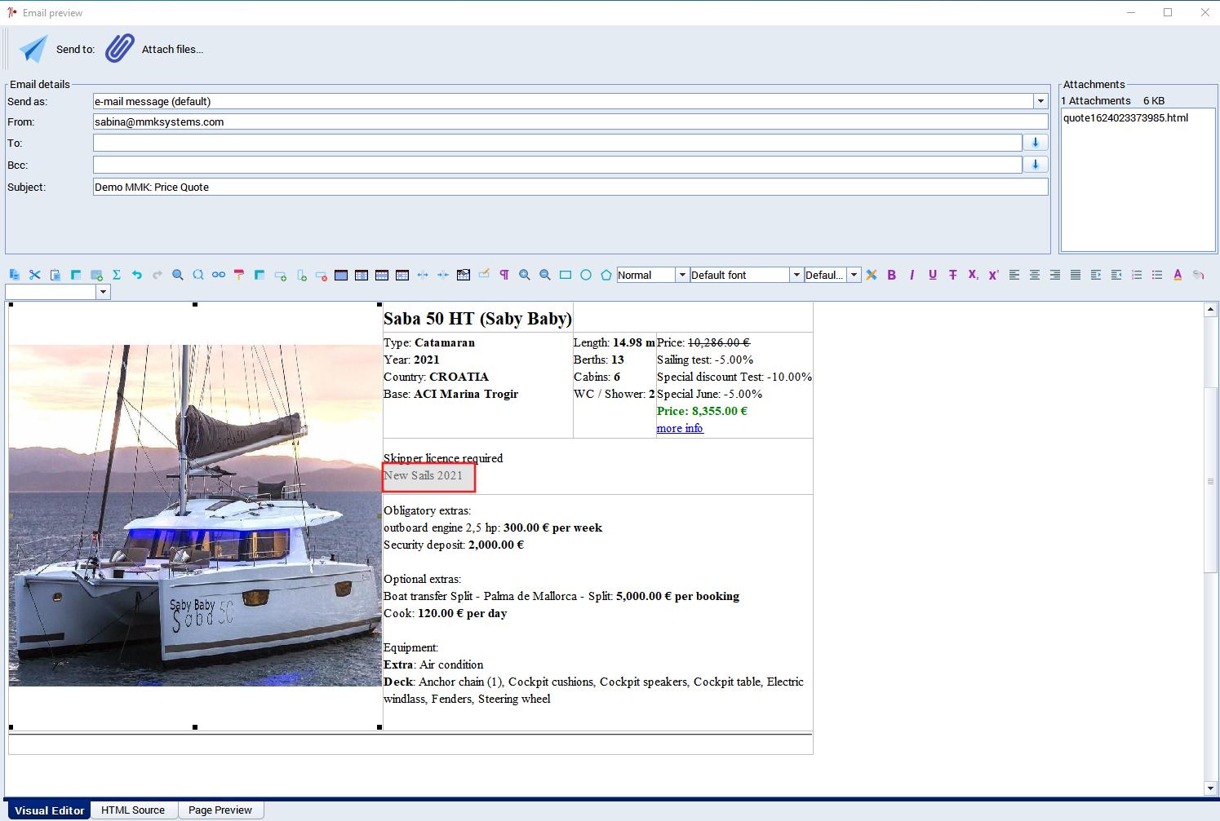Insert a numbered list
The width and height of the screenshot is (1220, 821).
tap(1137, 275)
